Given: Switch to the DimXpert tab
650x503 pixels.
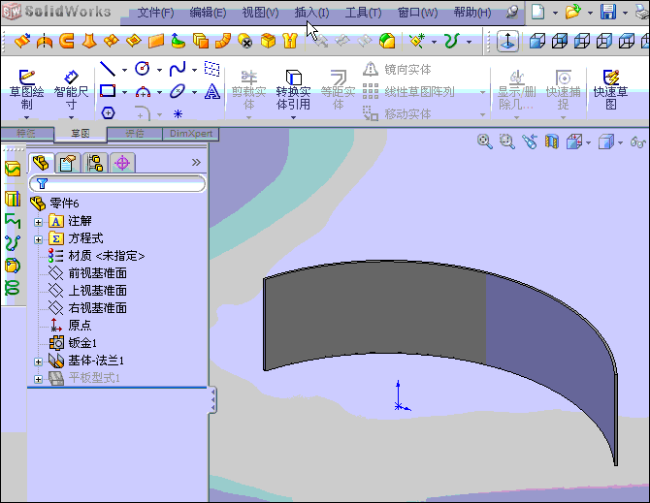Looking at the screenshot, I should pyautogui.click(x=191, y=134).
